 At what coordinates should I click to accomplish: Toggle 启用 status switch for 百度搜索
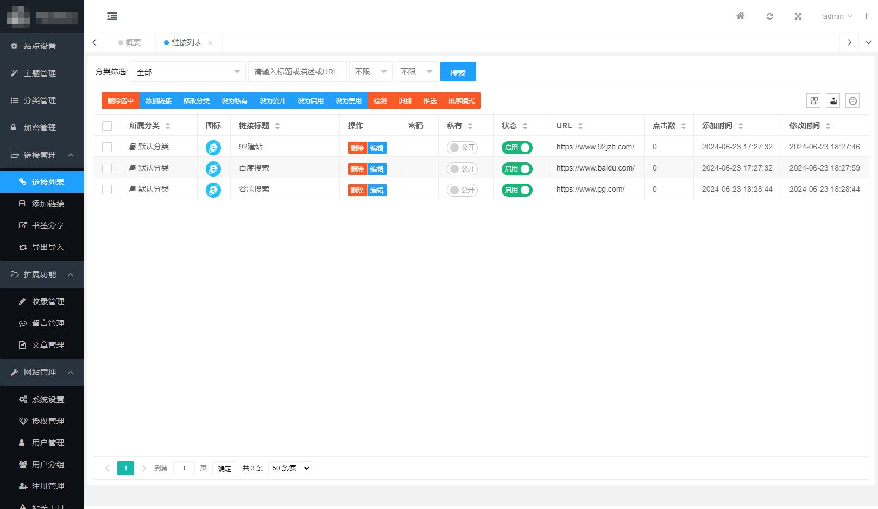pos(517,169)
